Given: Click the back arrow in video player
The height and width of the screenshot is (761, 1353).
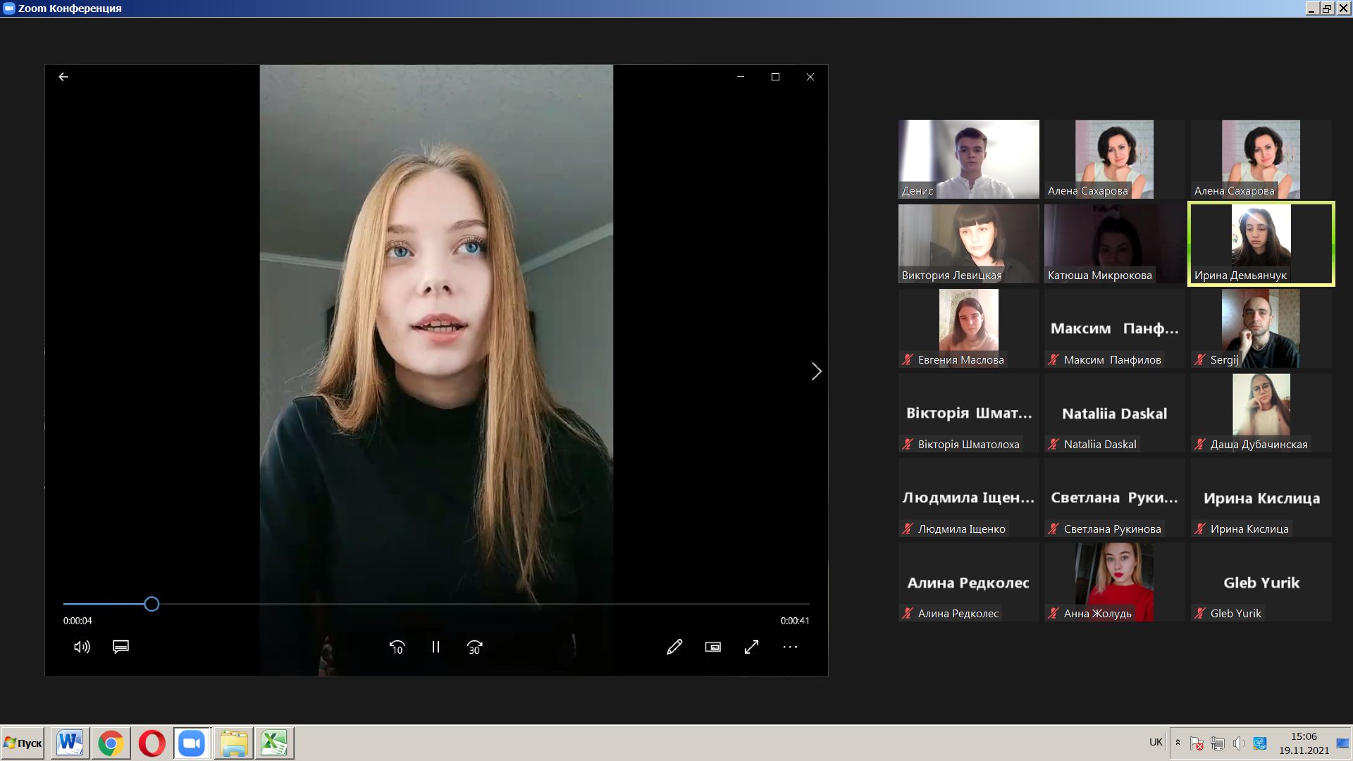Looking at the screenshot, I should (63, 77).
